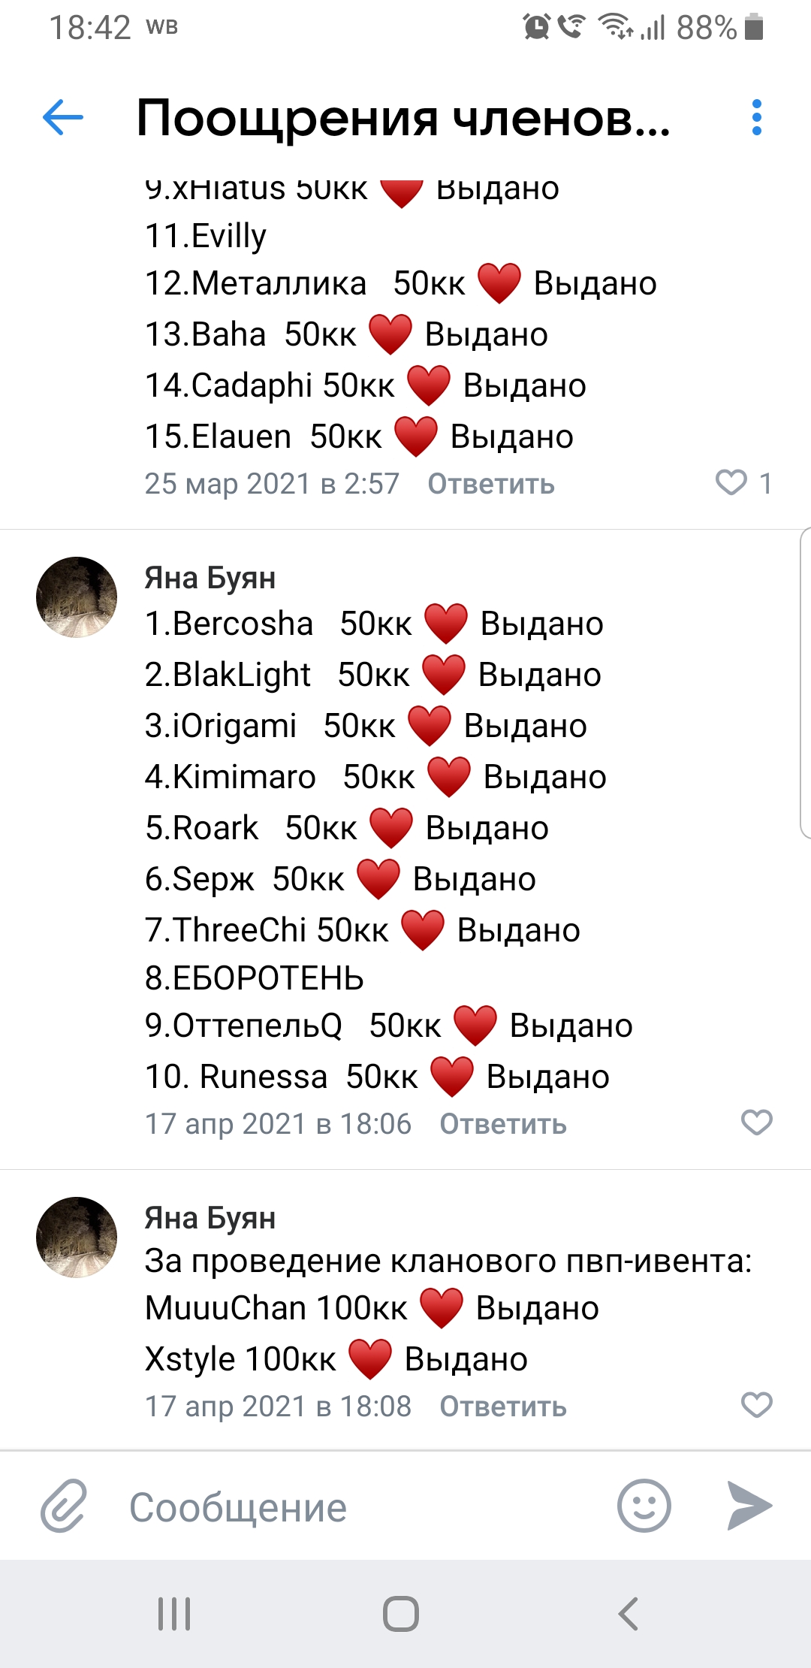This screenshot has height=1668, width=811.
Task: Open the emoji smiley picker
Action: (x=644, y=1506)
